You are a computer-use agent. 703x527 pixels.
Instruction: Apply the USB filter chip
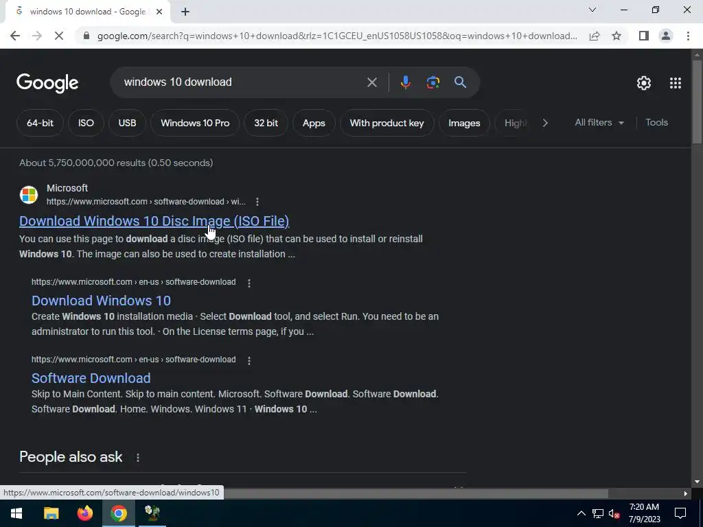[x=127, y=123]
